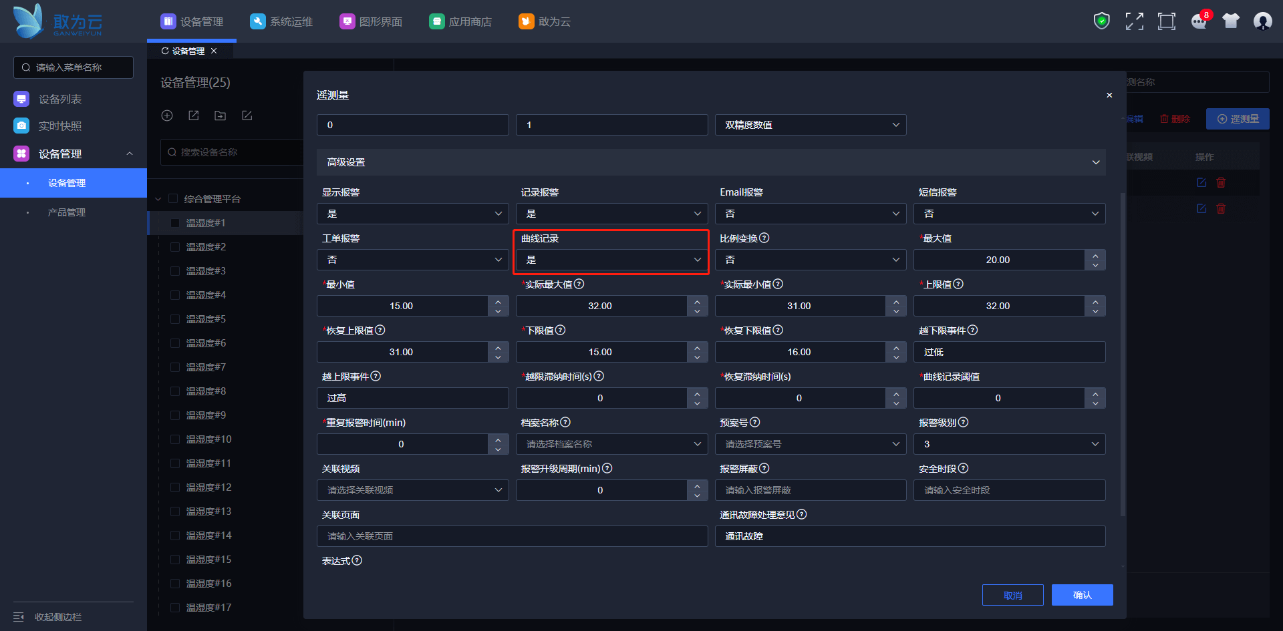
Task: Confirm the dialog with 确认
Action: coord(1083,595)
